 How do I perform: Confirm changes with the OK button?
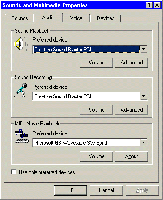coord(70,190)
